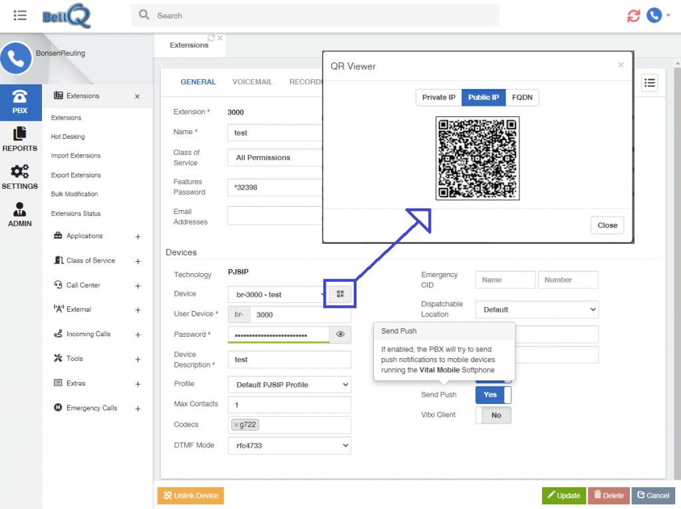Open the Extensions submenu item
This screenshot has width=681, height=509.
66,118
